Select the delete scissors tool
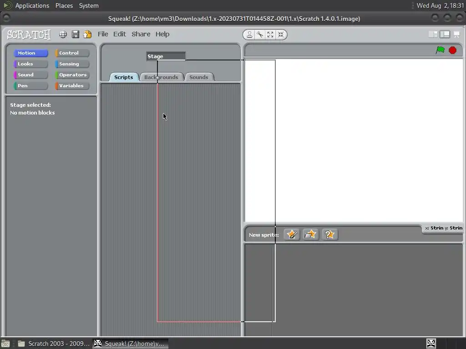466x349 pixels. coord(260,35)
